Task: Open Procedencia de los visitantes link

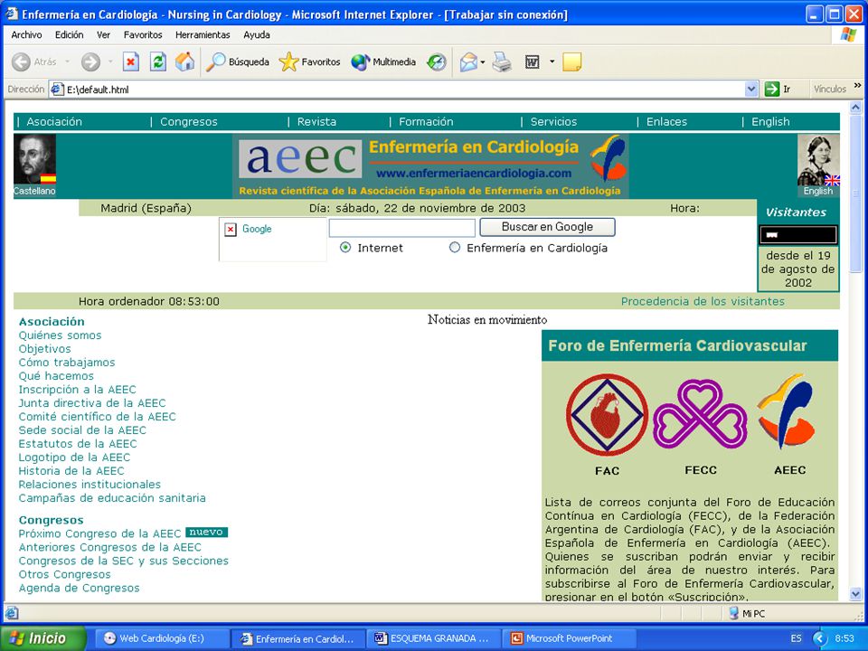Action: 703,301
